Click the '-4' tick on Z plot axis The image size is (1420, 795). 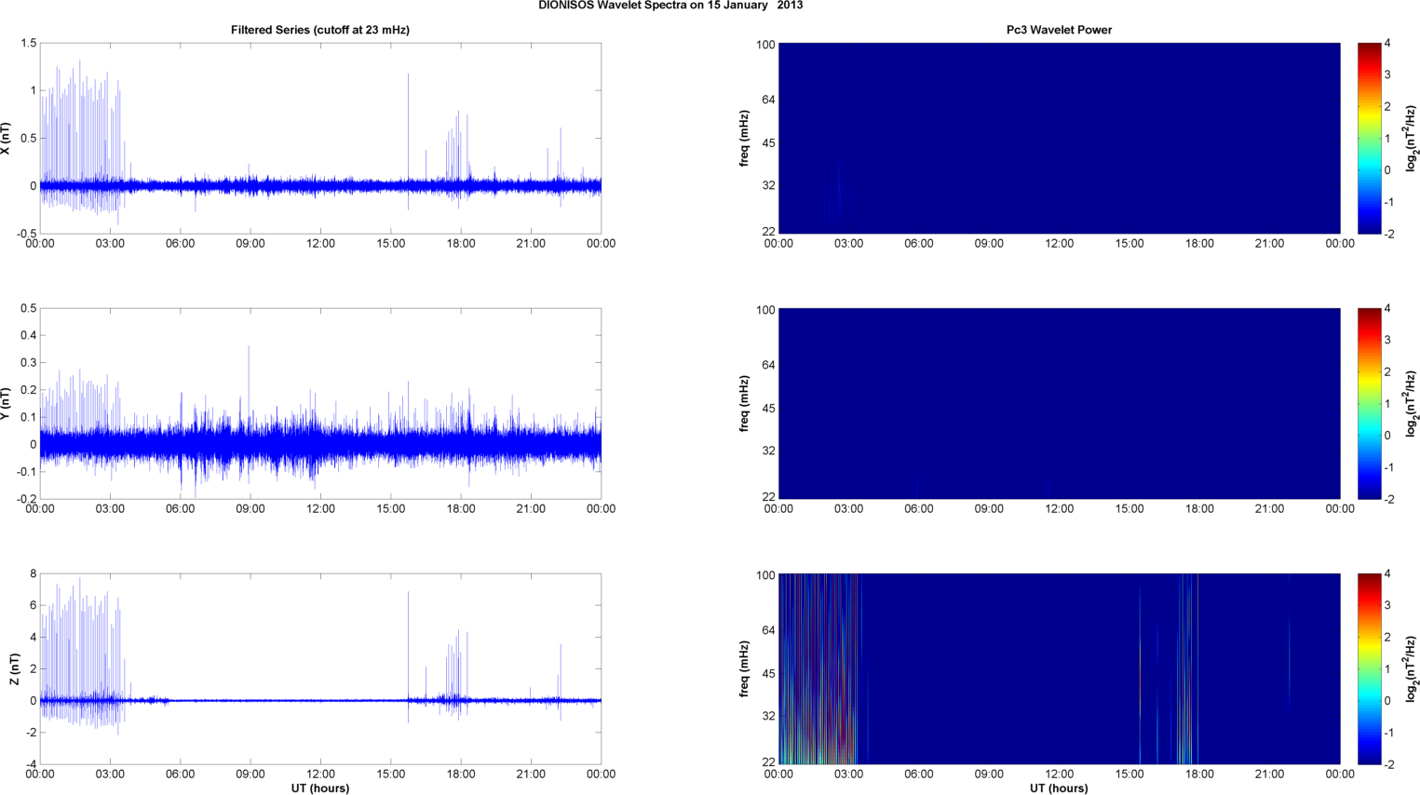click(31, 764)
